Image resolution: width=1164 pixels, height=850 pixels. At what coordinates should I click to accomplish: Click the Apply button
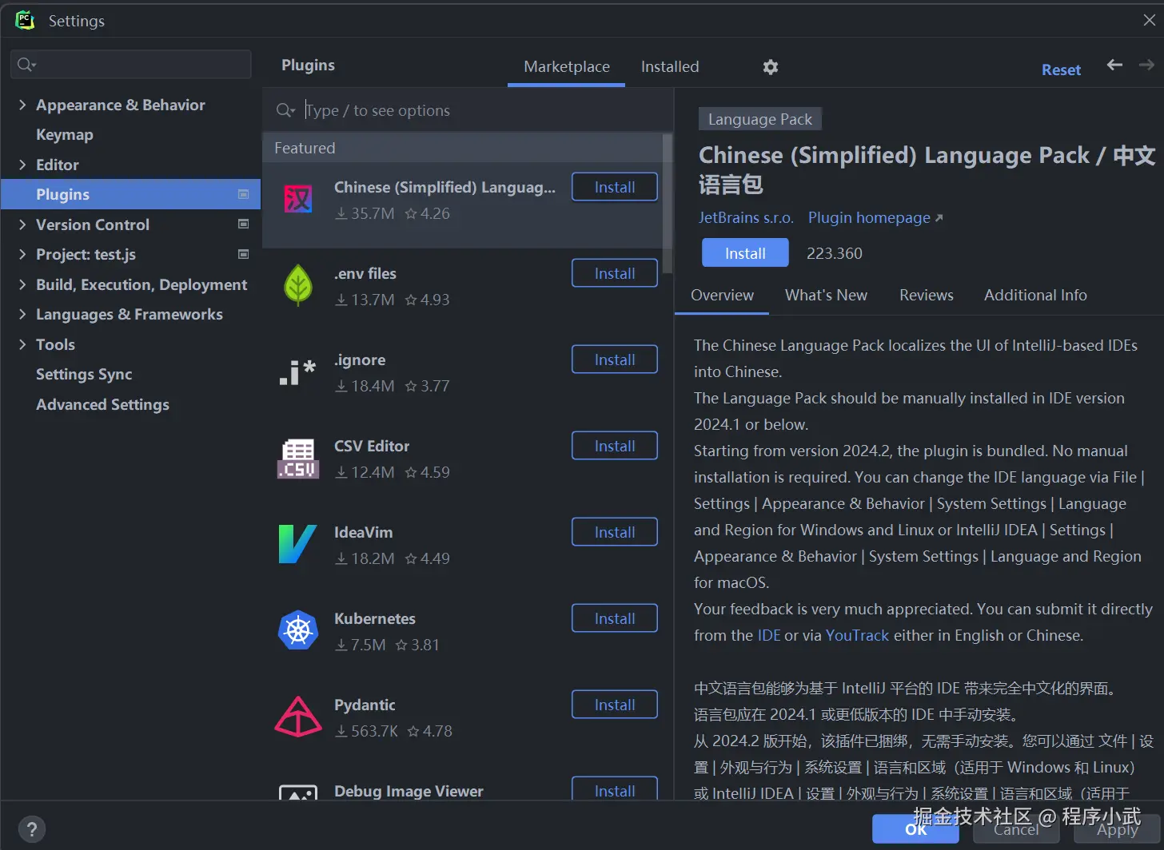point(1117,829)
